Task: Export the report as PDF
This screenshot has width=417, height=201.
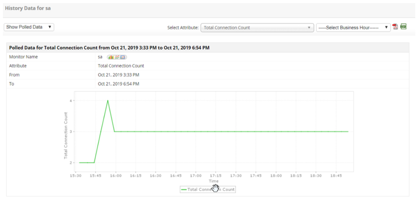Action: click(x=395, y=27)
